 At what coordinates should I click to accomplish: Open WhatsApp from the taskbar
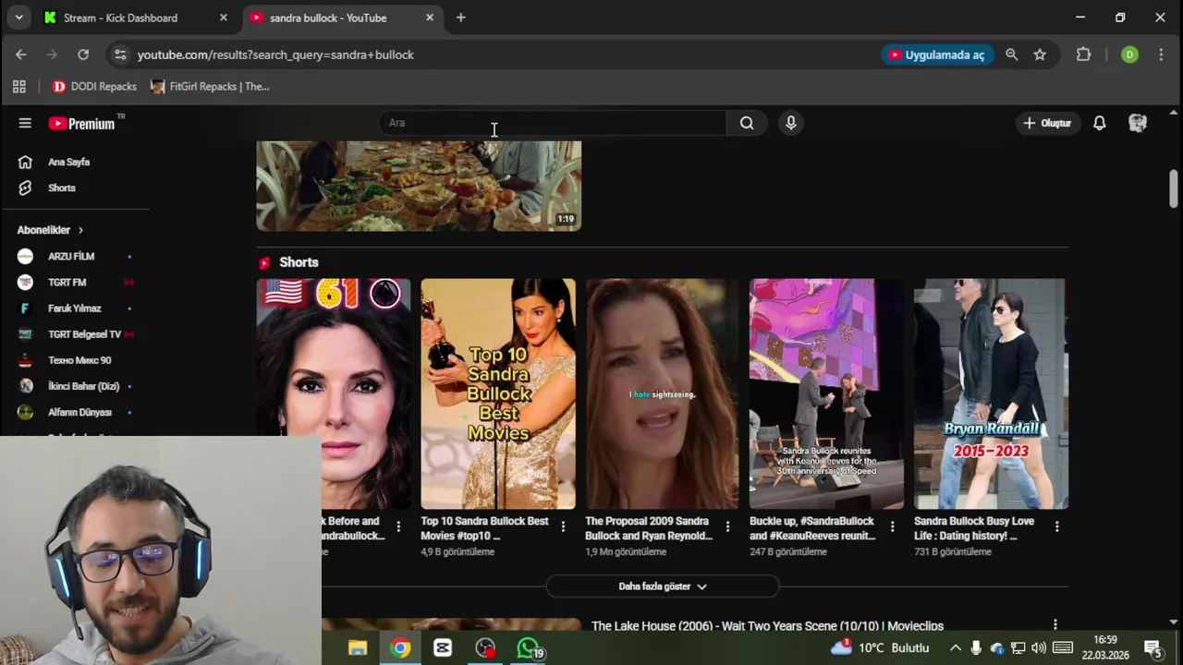tap(529, 648)
